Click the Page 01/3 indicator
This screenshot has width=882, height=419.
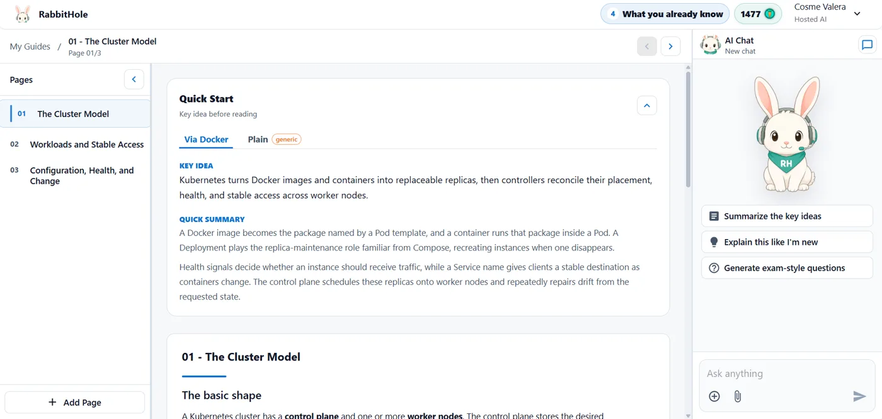point(85,53)
